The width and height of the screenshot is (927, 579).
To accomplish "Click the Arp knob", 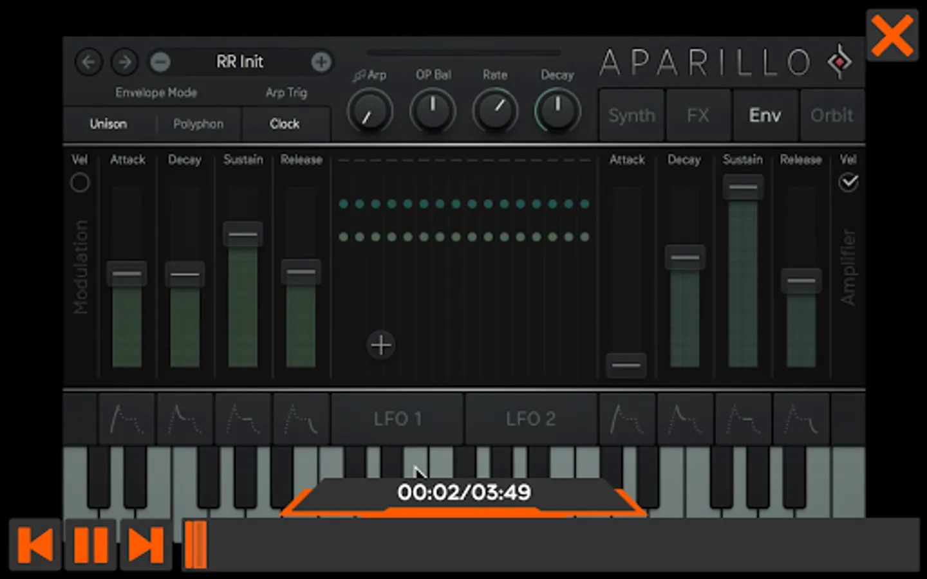I will point(370,111).
